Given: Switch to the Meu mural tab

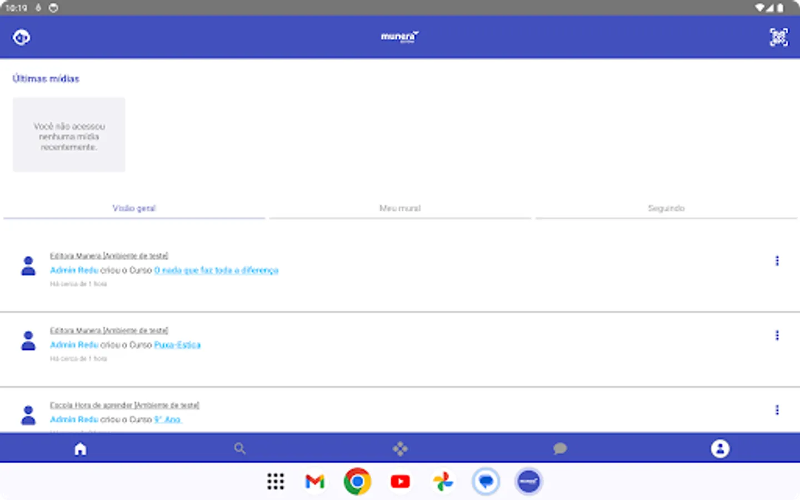Looking at the screenshot, I should point(399,208).
